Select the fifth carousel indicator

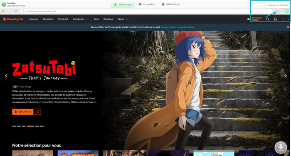pos(37,126)
